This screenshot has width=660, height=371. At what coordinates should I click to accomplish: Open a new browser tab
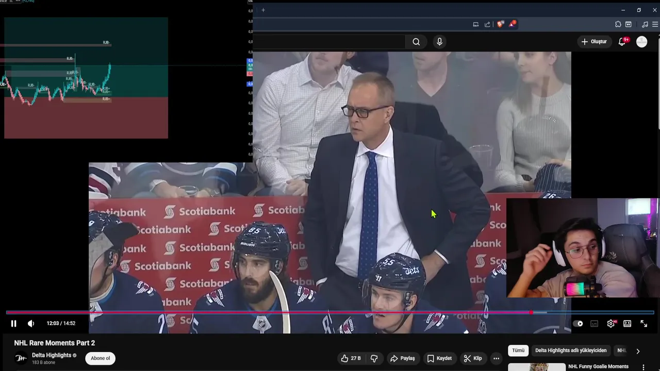[x=263, y=10]
